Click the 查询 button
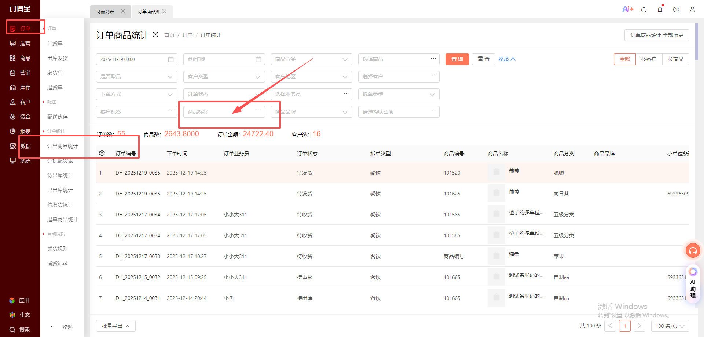The height and width of the screenshot is (337, 704). coord(457,59)
